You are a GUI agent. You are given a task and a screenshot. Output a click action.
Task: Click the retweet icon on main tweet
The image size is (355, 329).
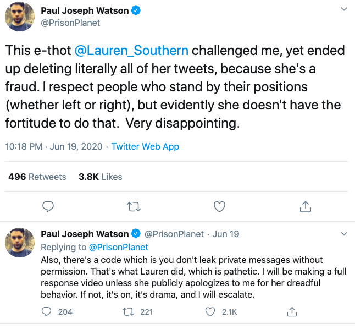tap(134, 206)
